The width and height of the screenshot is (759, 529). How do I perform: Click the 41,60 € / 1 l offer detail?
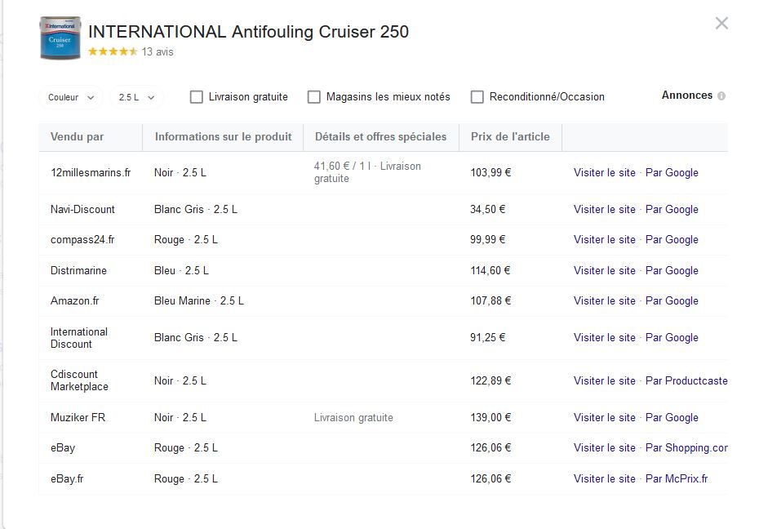[367, 172]
